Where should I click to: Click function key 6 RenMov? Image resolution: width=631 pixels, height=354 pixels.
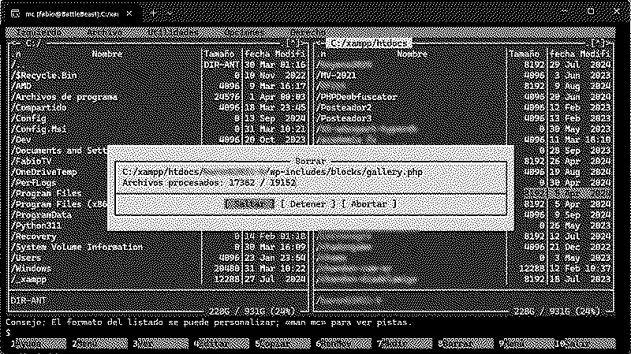pyautogui.click(x=344, y=344)
